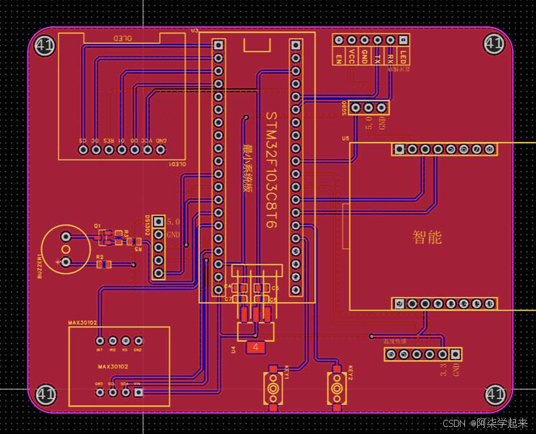
Task: Select the buzzer's positive pad
Action: (65, 262)
